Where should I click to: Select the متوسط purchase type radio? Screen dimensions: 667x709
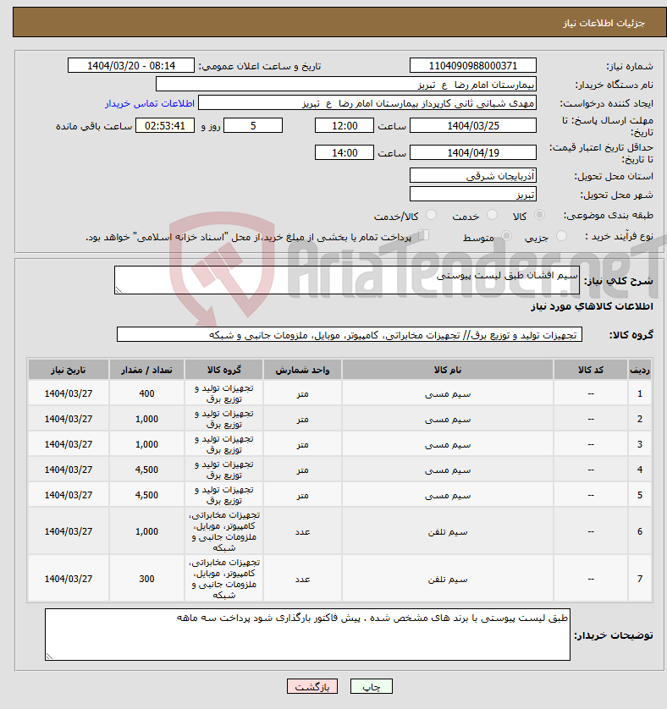(506, 235)
